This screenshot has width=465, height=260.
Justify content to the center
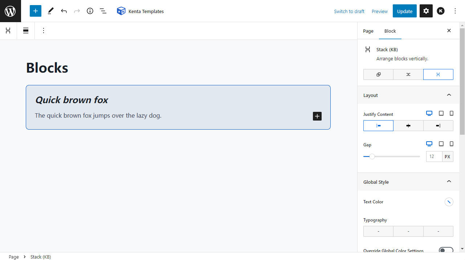point(408,126)
